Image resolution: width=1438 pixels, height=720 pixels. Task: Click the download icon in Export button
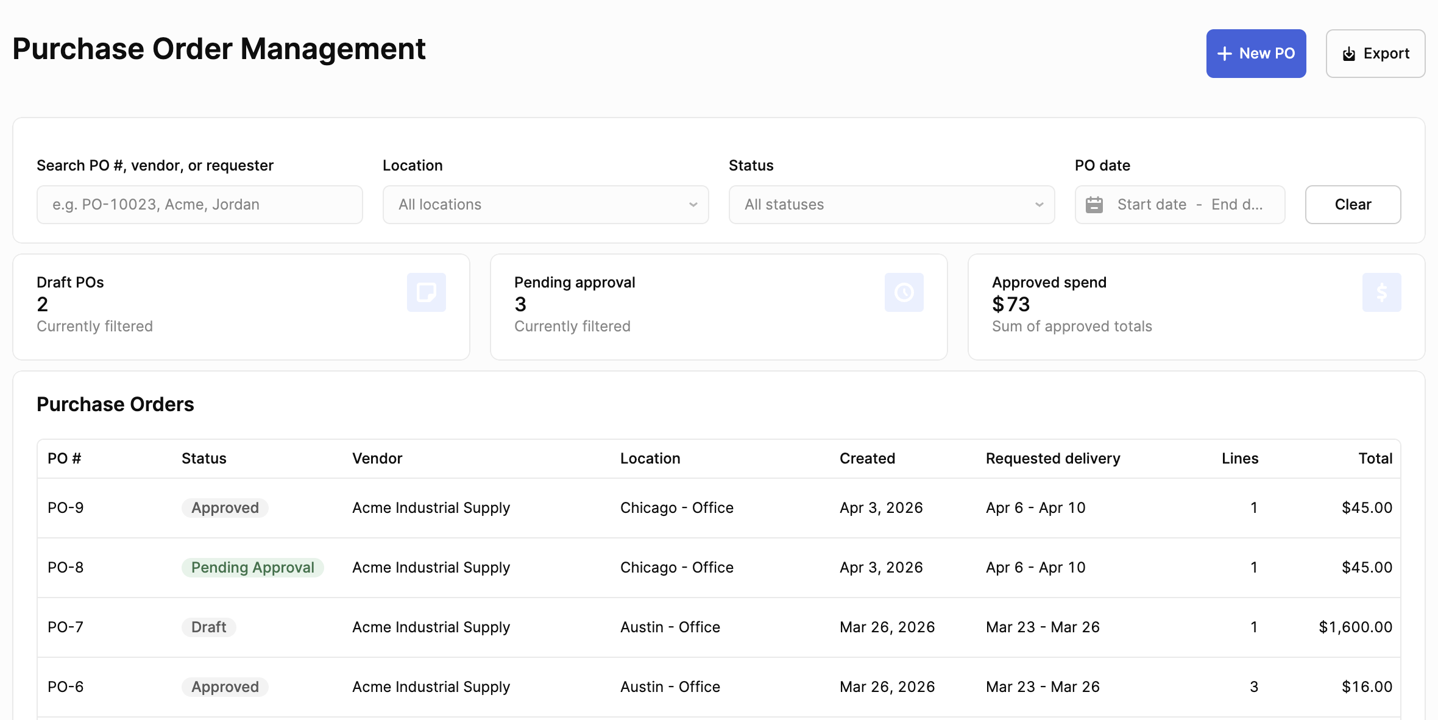pyautogui.click(x=1347, y=54)
